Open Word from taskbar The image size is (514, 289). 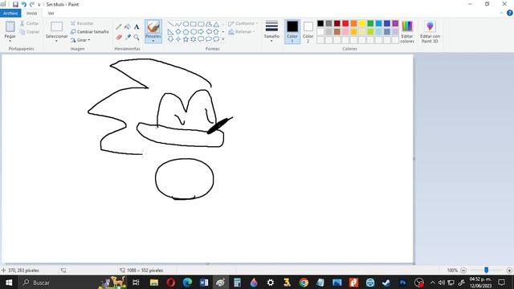[204, 283]
